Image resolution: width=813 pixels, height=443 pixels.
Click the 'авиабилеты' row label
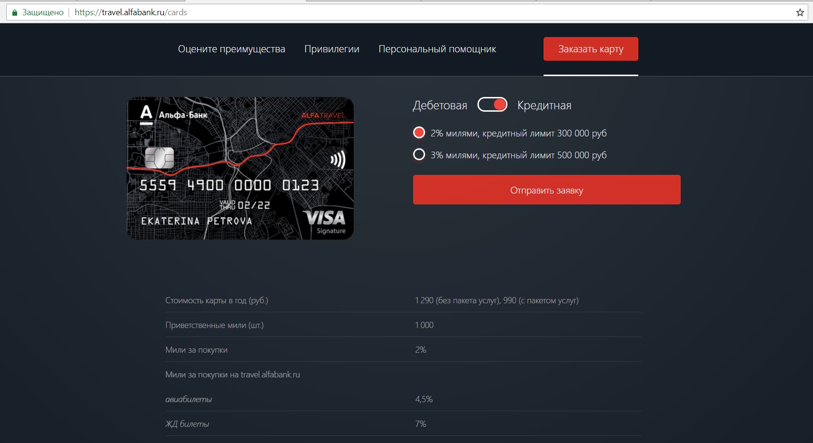(x=188, y=399)
